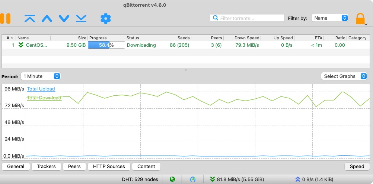This screenshot has width=373, height=184.
Task: Click the 0.00 ratio cell
Action: (340, 45)
